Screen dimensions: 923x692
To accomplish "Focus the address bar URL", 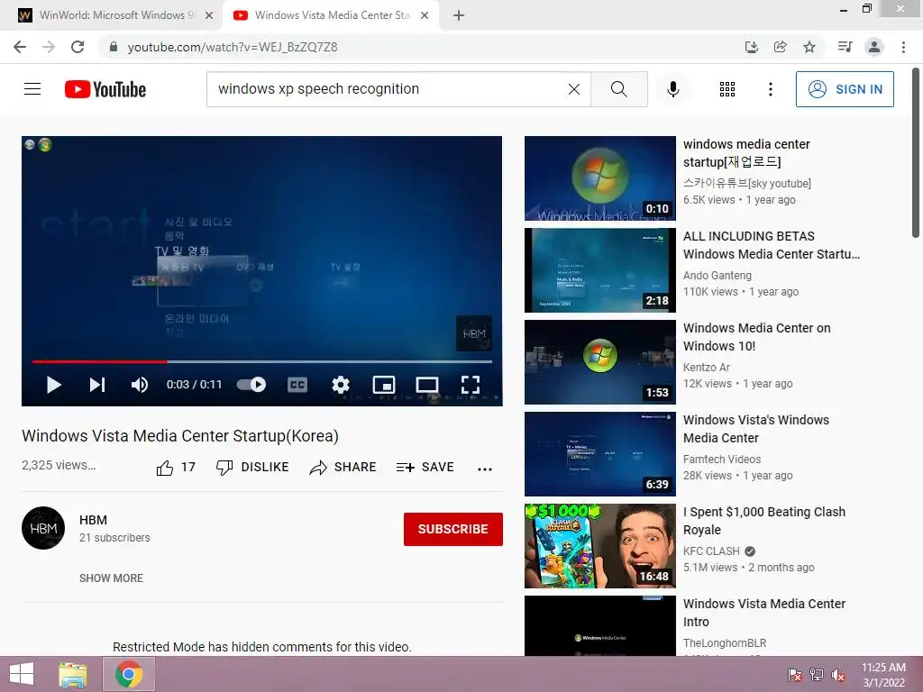I will (x=233, y=47).
